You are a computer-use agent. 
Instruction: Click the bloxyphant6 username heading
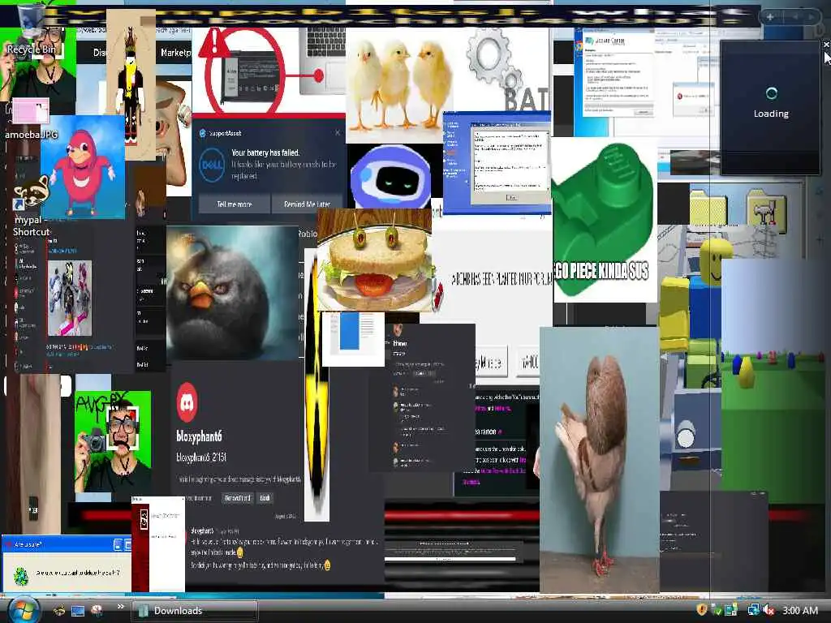pyautogui.click(x=200, y=436)
